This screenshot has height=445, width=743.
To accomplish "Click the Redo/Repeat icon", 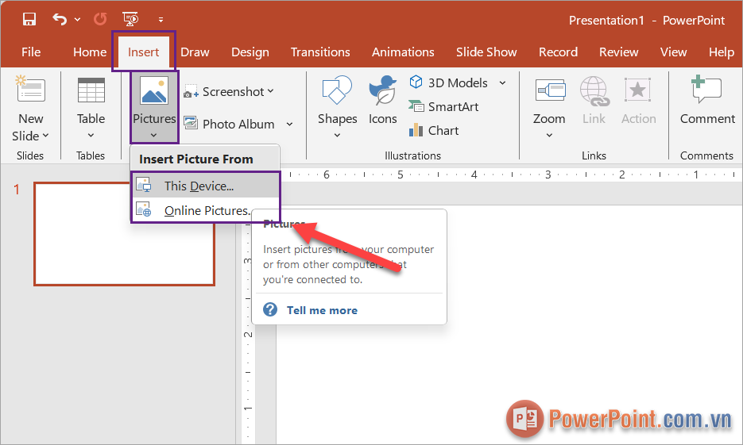I will (x=100, y=19).
